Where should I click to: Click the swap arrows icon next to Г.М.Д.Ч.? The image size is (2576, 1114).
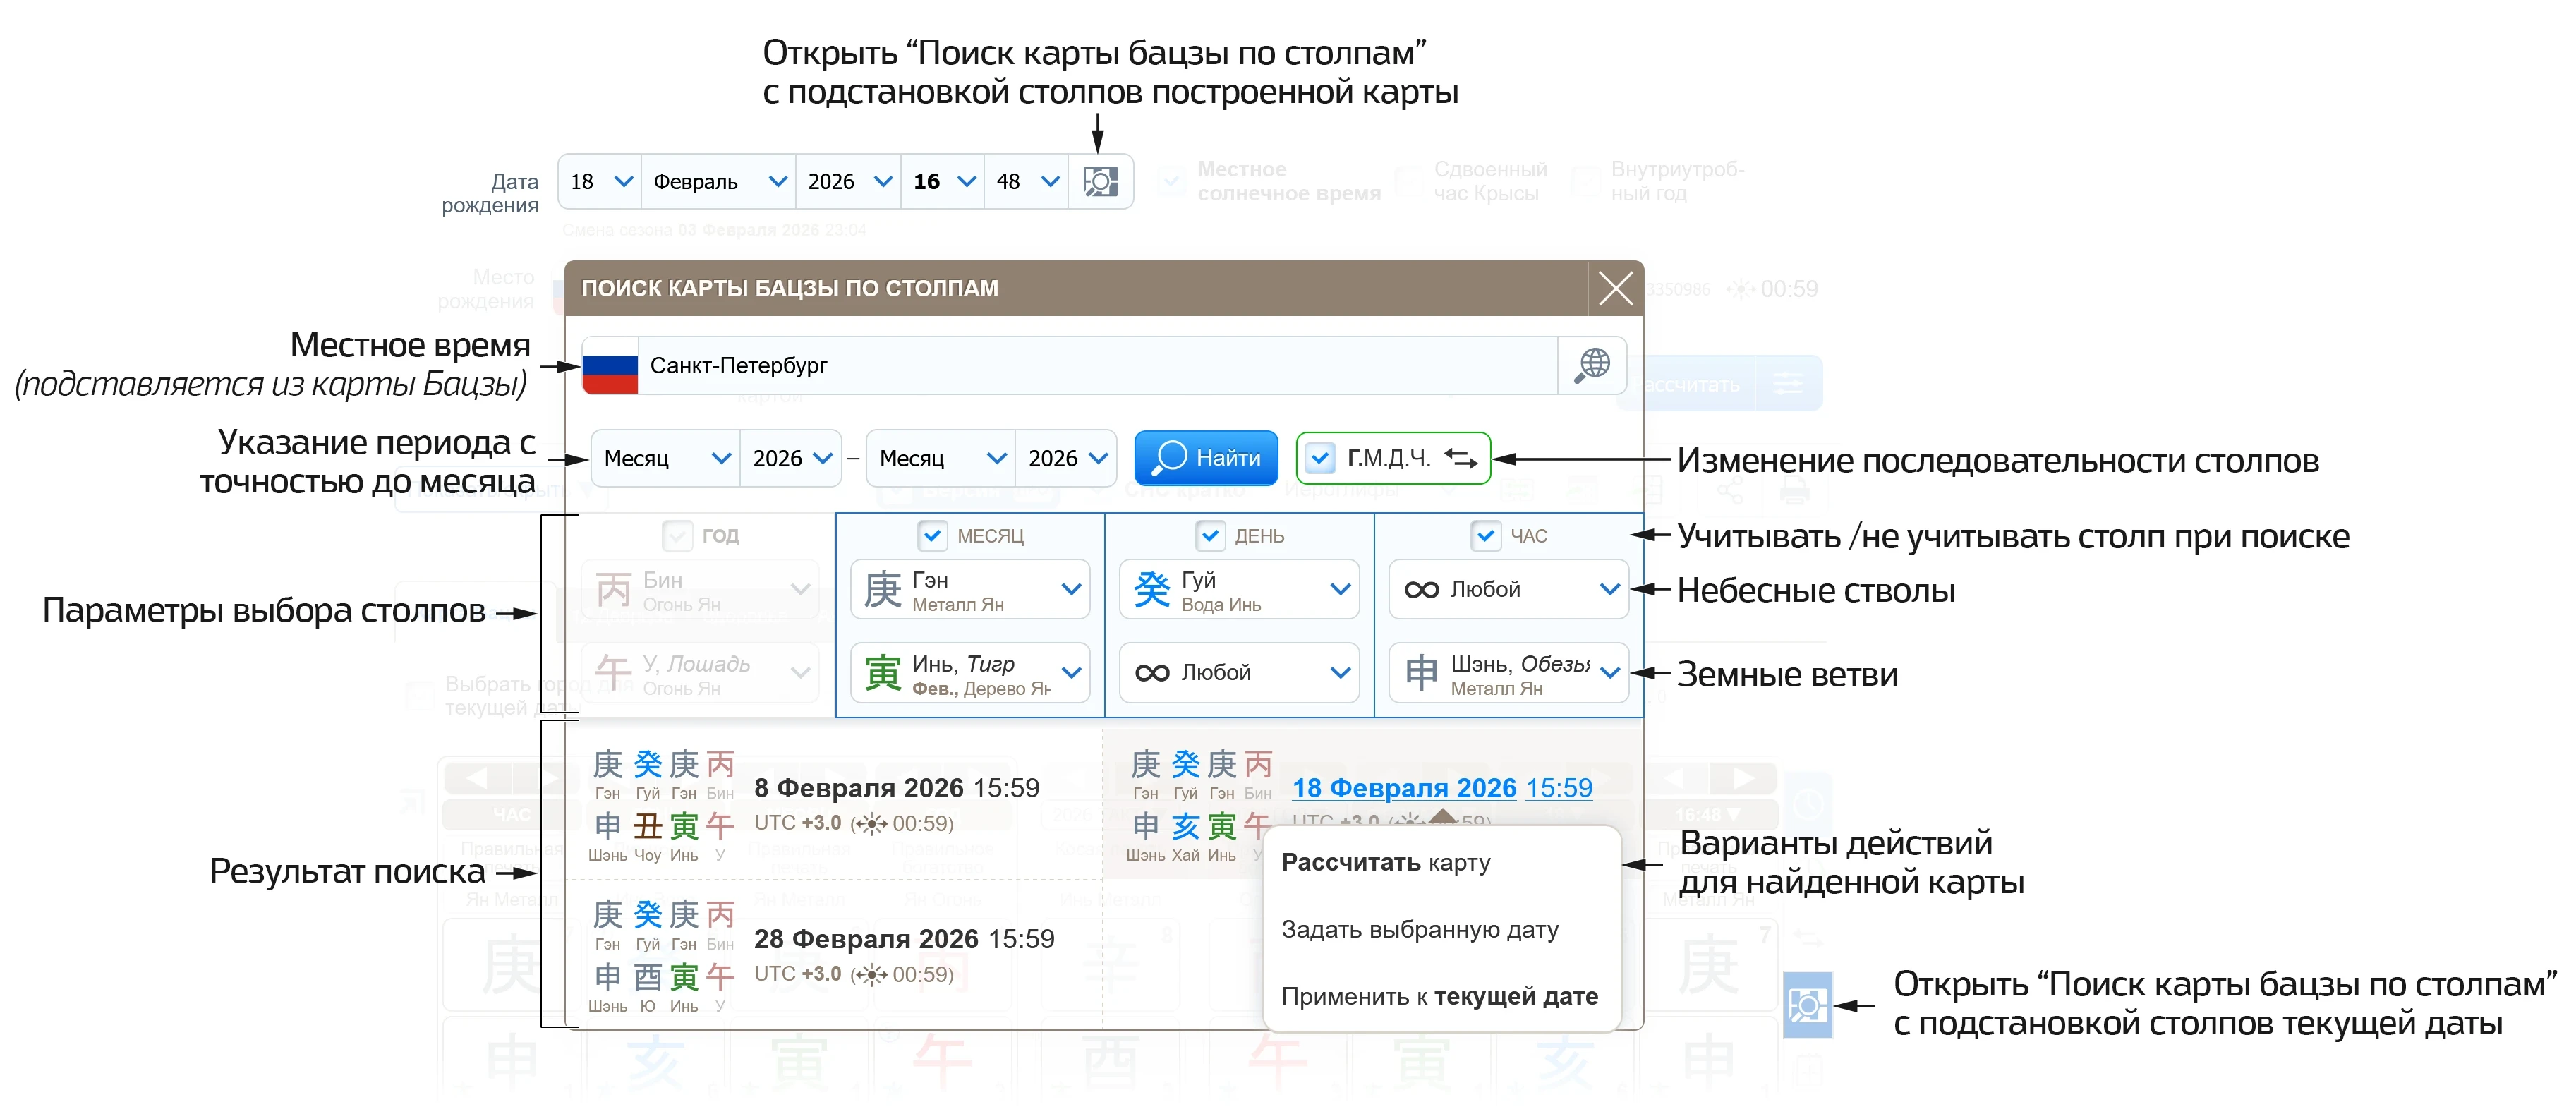coord(1462,458)
